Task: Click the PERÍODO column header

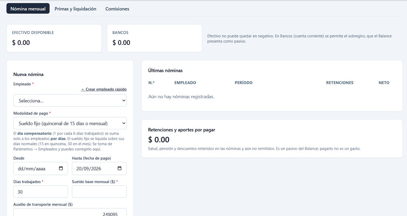Action: (x=243, y=83)
